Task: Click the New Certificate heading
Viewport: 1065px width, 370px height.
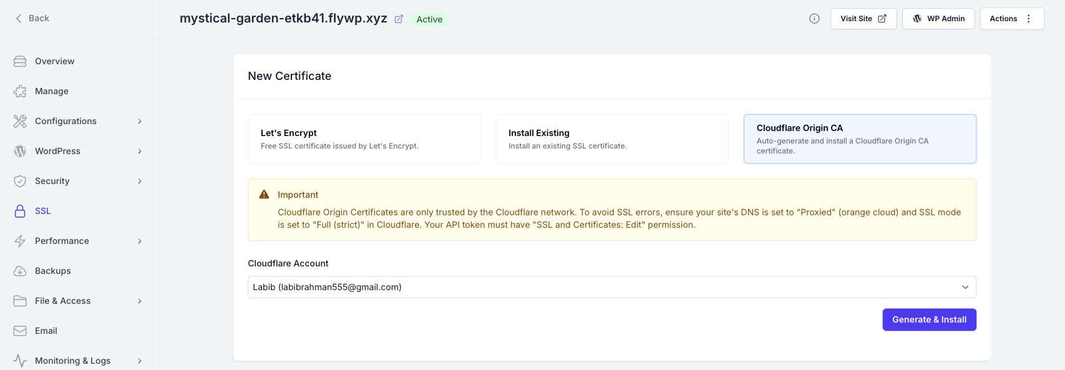Action: tap(289, 76)
